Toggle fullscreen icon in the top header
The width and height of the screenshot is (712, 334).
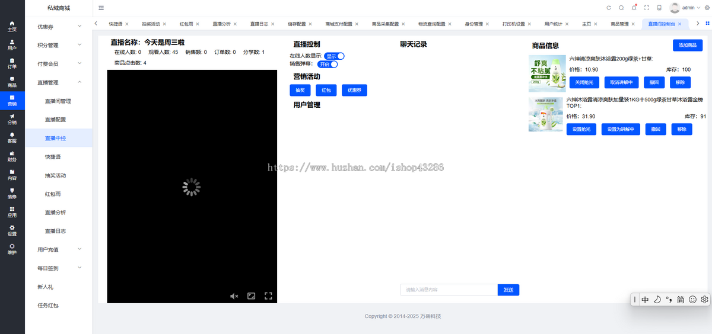pyautogui.click(x=647, y=8)
